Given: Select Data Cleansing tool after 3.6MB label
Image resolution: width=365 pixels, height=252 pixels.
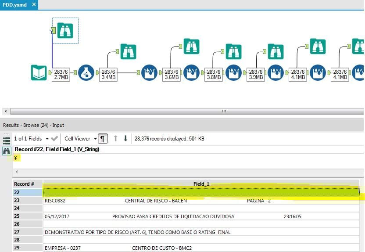Looking at the screenshot, I should 191,73.
